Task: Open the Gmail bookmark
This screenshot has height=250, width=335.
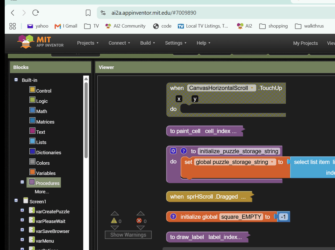Action: (x=66, y=26)
